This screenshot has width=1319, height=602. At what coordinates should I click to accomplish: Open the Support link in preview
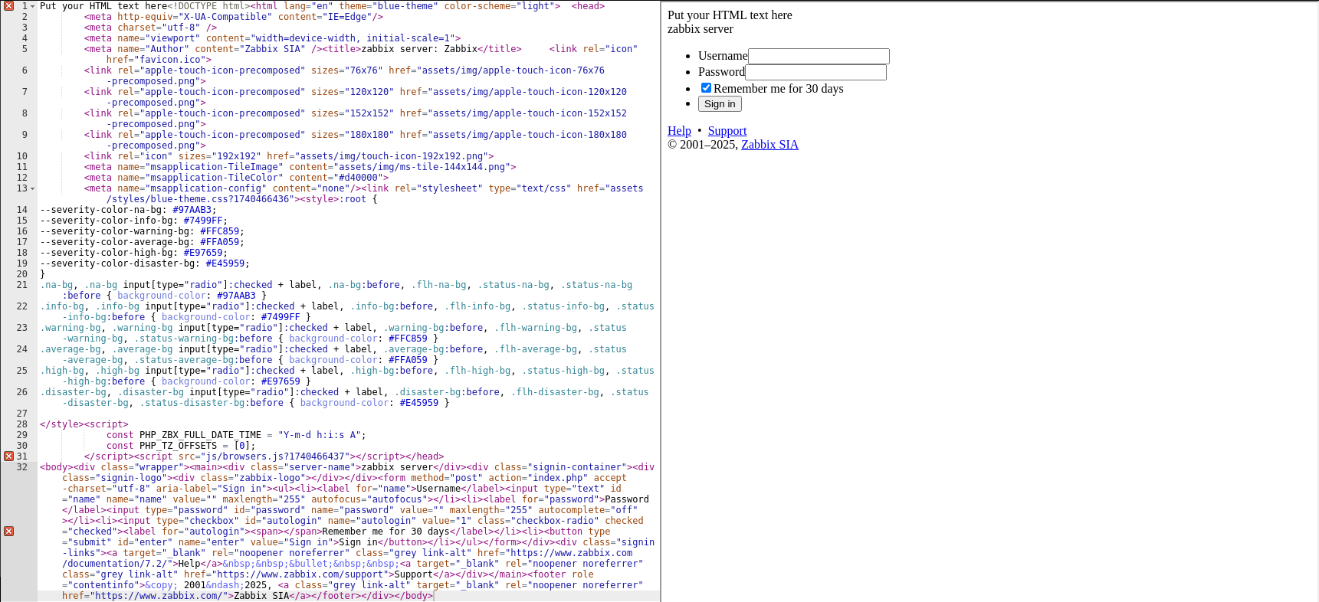click(727, 131)
